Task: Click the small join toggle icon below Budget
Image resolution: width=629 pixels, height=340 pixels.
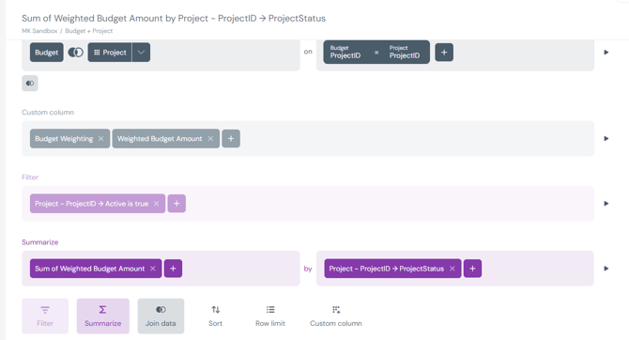Action: pyautogui.click(x=30, y=83)
